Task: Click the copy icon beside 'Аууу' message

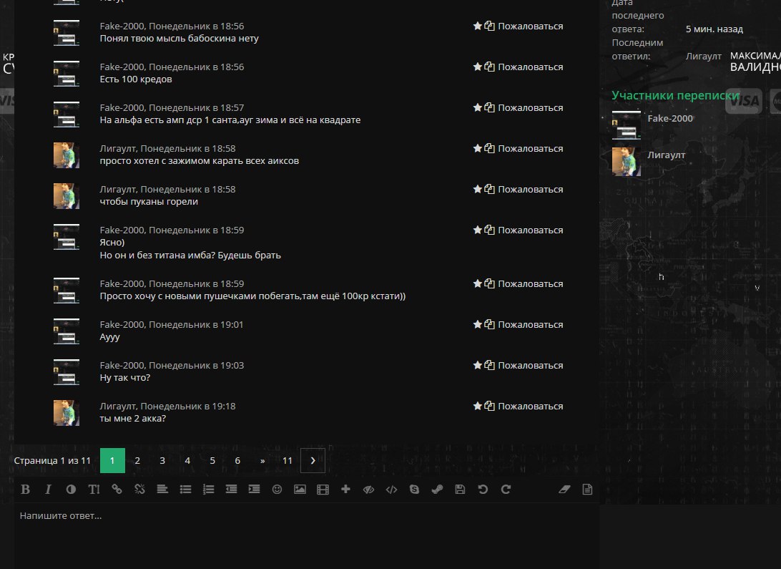Action: tap(490, 324)
